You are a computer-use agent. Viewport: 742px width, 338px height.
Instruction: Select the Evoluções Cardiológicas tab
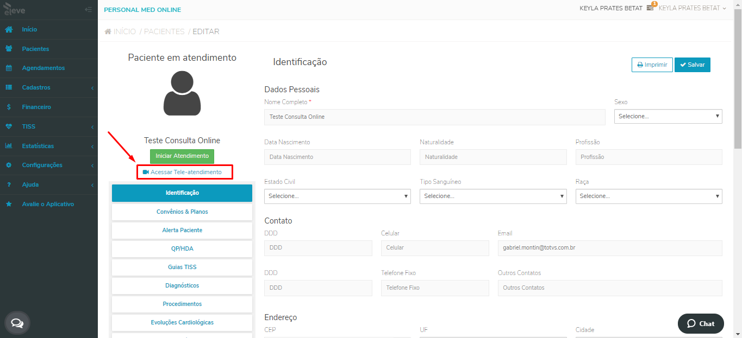pos(182,322)
